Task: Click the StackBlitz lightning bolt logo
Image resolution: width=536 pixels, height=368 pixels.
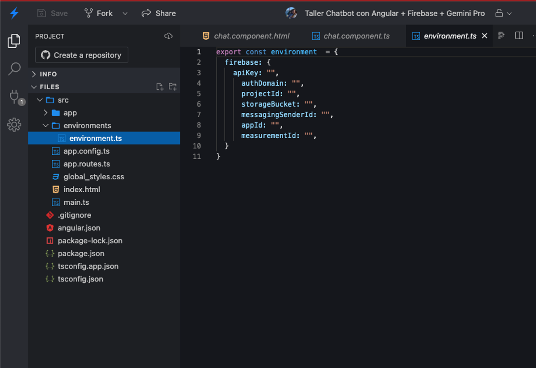Action: pos(14,13)
